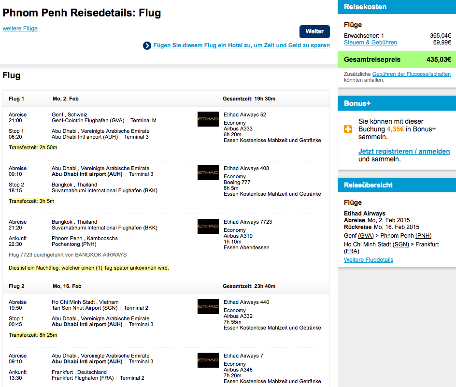Click the Weiter button
The height and width of the screenshot is (387, 456).
(314, 31)
